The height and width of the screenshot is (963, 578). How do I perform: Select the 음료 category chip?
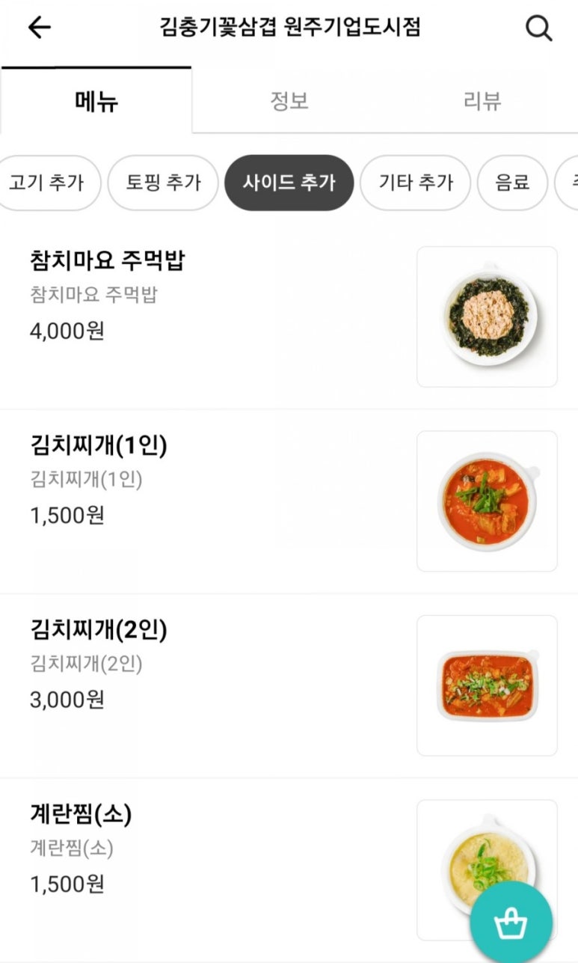(512, 183)
